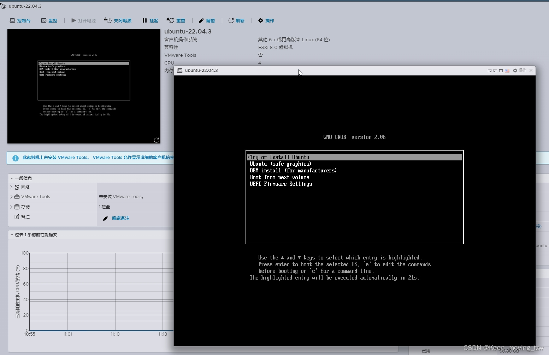The width and height of the screenshot is (549, 355).
Task: Expand the 网络 row
Action: click(x=11, y=187)
